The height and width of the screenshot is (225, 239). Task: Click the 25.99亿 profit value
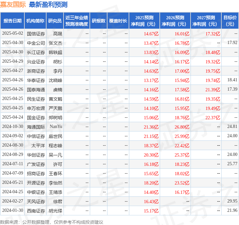click(x=182, y=136)
